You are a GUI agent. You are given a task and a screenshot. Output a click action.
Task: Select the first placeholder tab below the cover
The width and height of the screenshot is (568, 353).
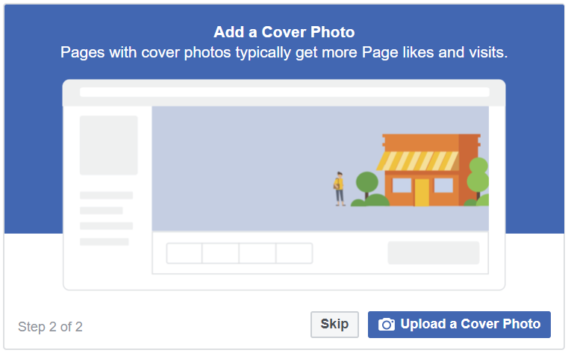coord(184,253)
